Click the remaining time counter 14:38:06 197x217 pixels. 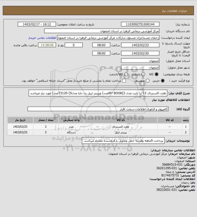coord(47,45)
